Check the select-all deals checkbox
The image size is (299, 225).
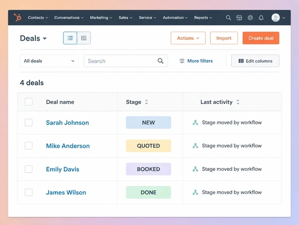pyautogui.click(x=28, y=102)
